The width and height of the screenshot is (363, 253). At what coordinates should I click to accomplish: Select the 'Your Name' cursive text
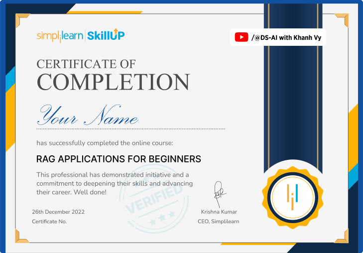[88, 115]
